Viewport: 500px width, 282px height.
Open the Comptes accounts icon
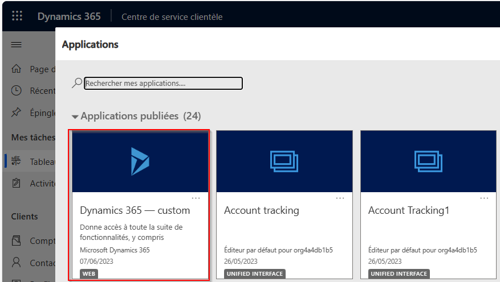(16, 240)
